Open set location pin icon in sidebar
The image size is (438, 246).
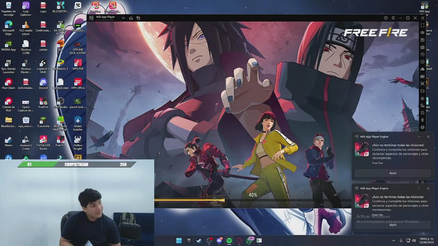(423, 120)
